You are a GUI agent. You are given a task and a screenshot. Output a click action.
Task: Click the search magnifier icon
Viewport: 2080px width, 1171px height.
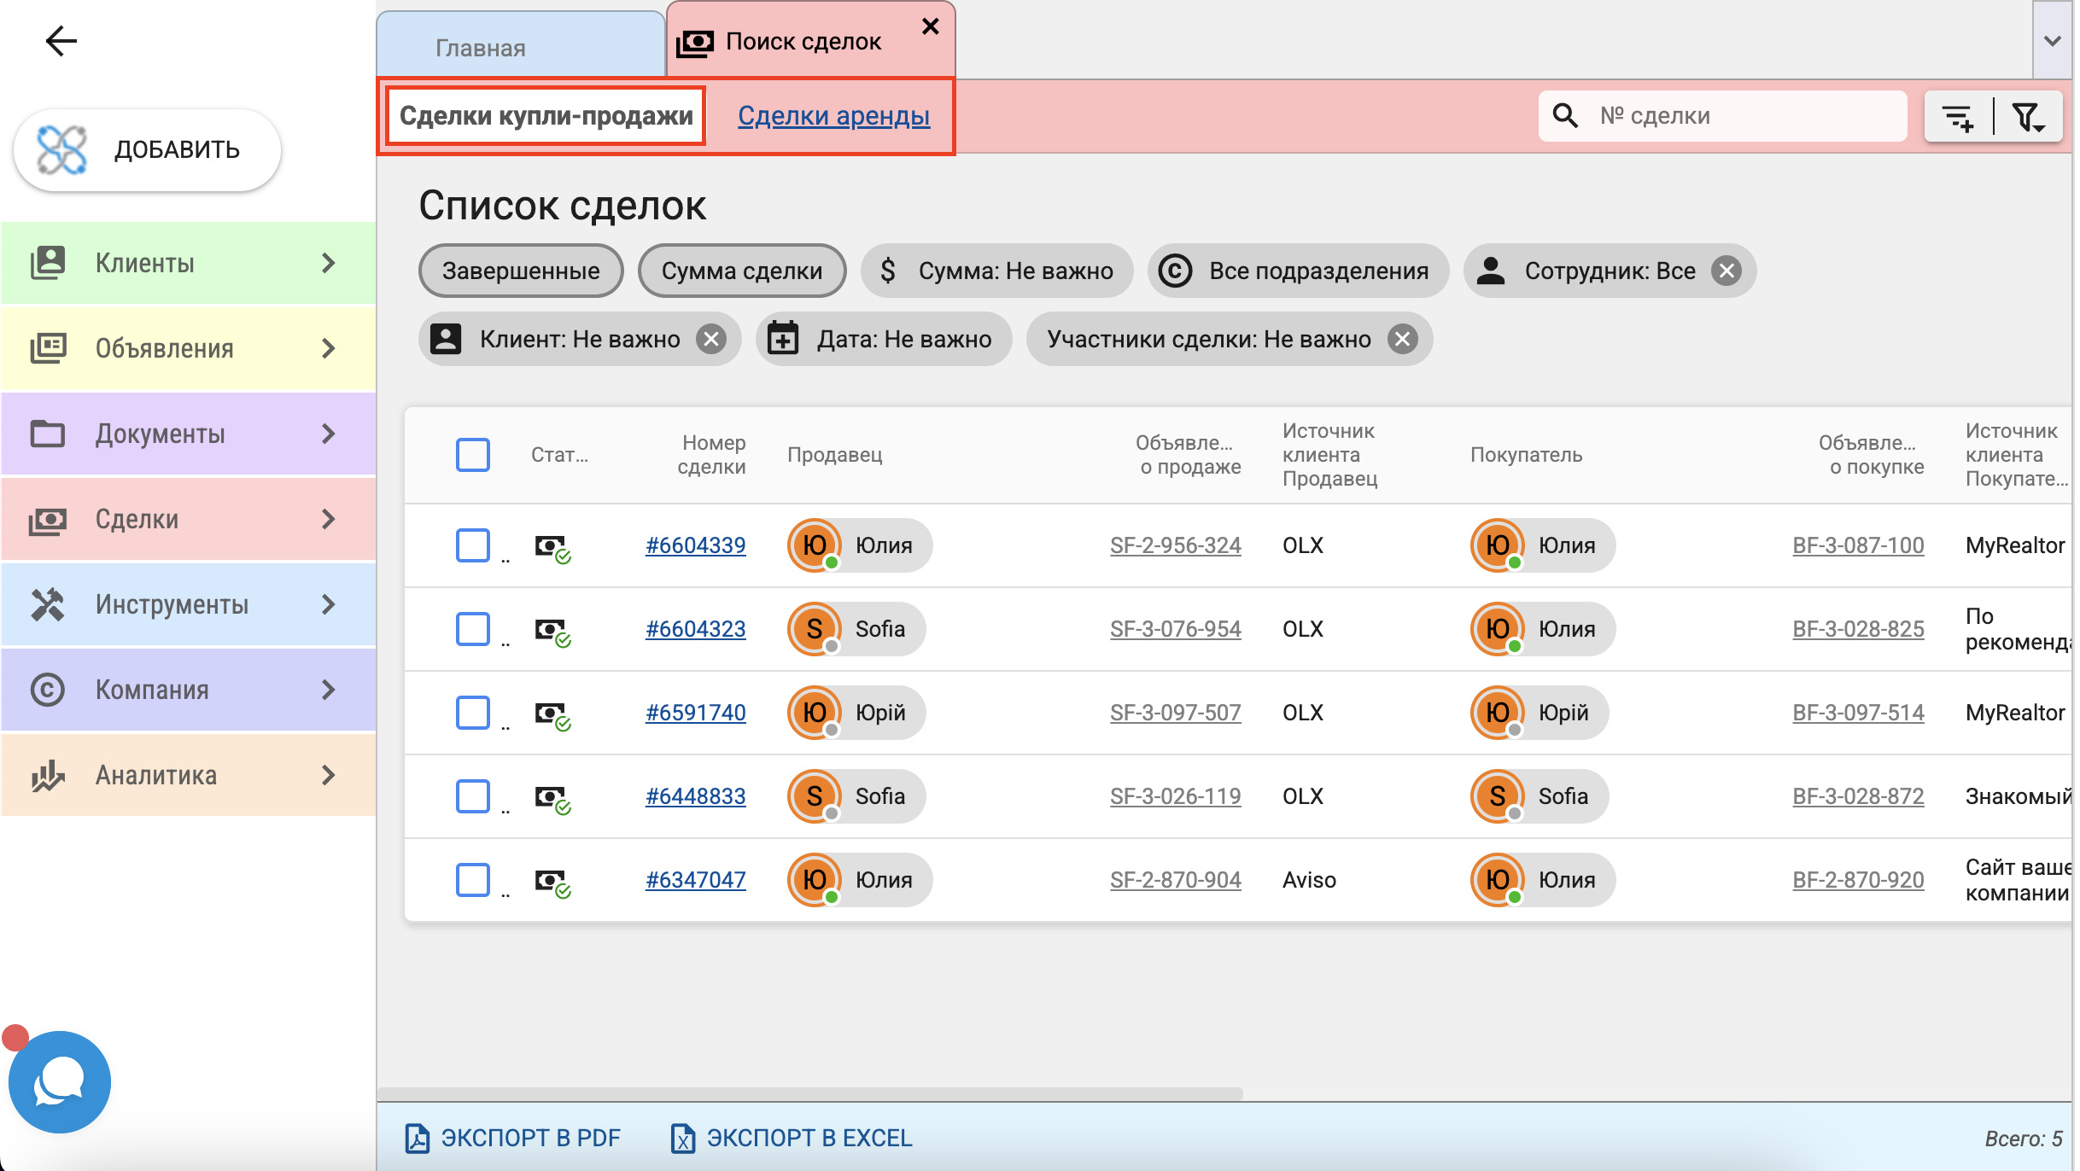[1565, 115]
